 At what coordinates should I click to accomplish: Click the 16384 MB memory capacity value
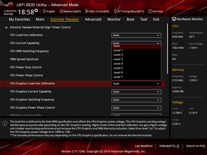[178, 92]
